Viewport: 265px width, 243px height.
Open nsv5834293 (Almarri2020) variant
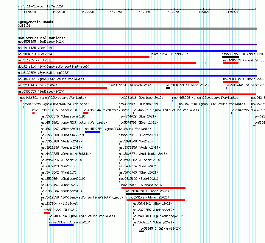[187, 85]
